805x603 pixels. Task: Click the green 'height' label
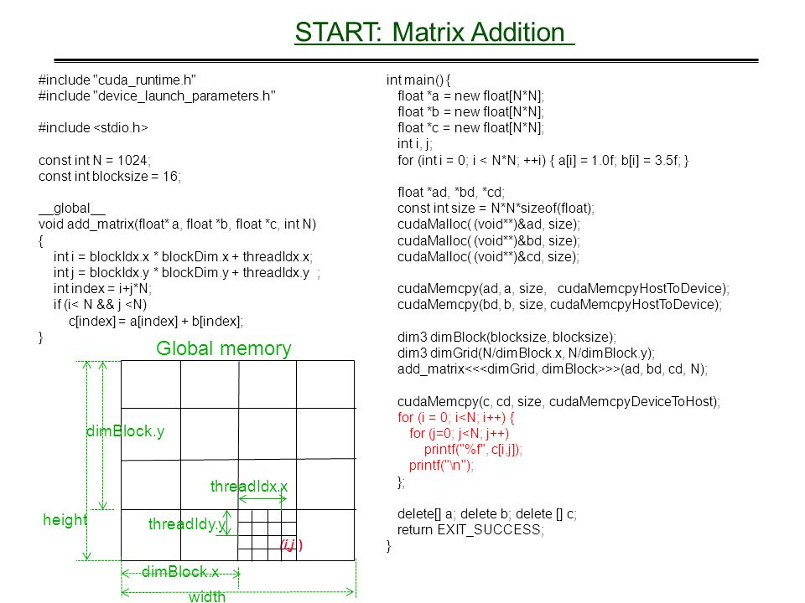coord(65,520)
